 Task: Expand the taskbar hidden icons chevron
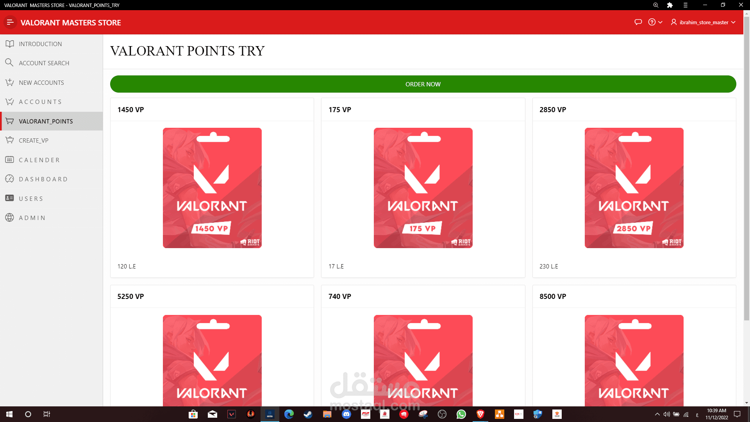657,414
